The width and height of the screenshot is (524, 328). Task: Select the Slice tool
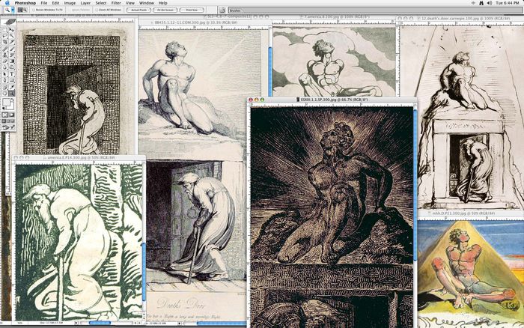11,41
